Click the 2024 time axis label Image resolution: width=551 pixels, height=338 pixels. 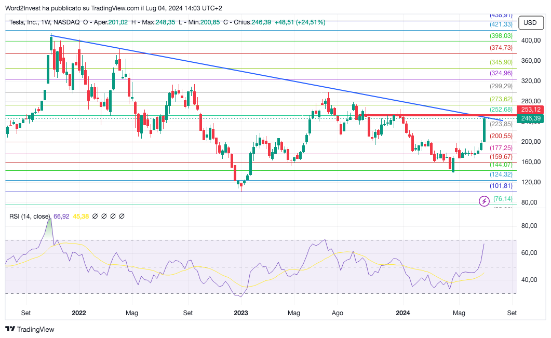point(402,313)
